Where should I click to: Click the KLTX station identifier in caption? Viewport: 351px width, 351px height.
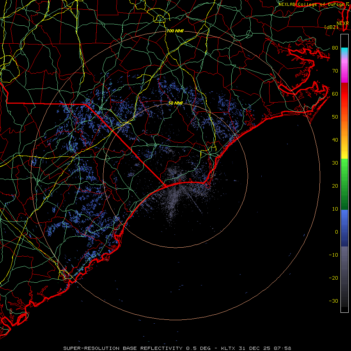tap(228, 348)
